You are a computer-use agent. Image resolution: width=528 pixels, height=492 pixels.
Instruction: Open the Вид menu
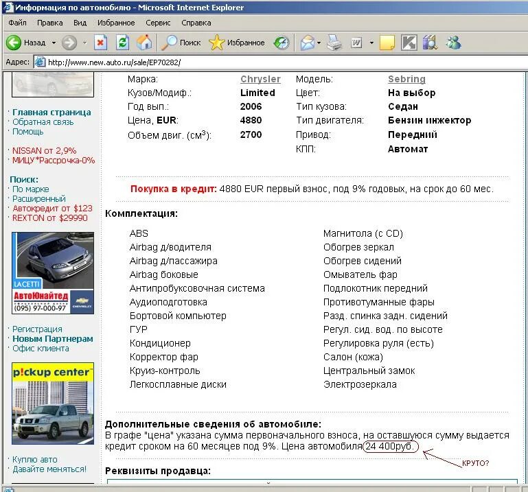pyautogui.click(x=80, y=23)
